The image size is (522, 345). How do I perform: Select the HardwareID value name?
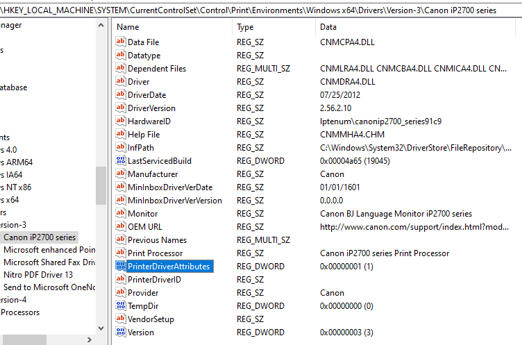click(149, 121)
